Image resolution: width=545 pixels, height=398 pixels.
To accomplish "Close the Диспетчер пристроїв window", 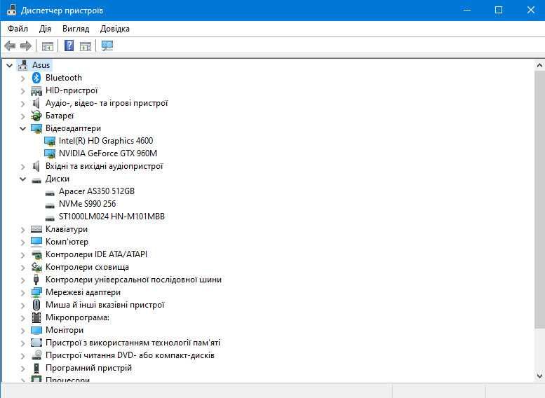I will click(530, 10).
